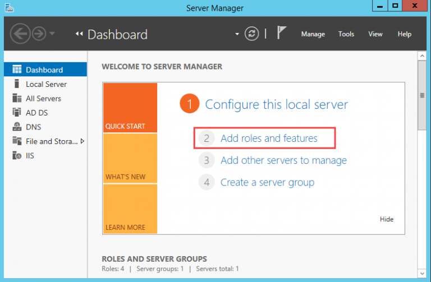The height and width of the screenshot is (282, 431).
Task: Close the Server Manager window
Action: tap(415, 6)
